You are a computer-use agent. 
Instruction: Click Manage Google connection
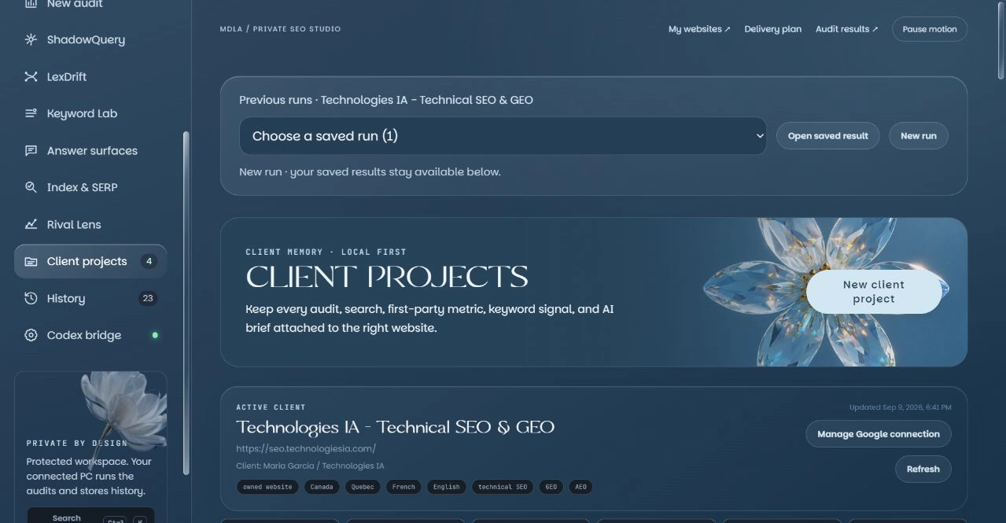[x=878, y=434]
